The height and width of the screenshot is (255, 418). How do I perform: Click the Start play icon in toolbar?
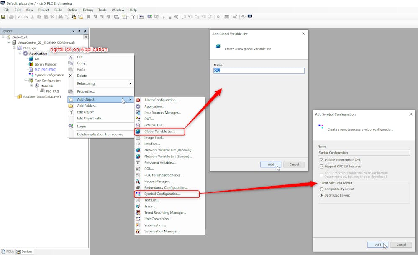pyautogui.click(x=164, y=17)
